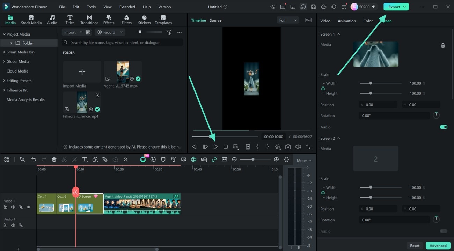Screen dimensions: 454x251
Task: Open the preview volume control
Action: [x=298, y=147]
